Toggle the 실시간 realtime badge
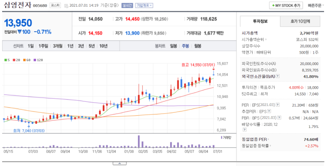This screenshot has height=166, width=327. coord(127,5)
